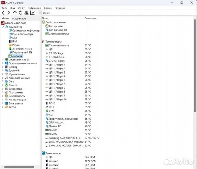Select the Шасси 1 fan row

(x=71, y=161)
